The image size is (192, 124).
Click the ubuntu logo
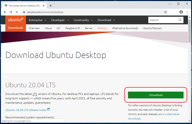pyautogui.click(x=15, y=20)
